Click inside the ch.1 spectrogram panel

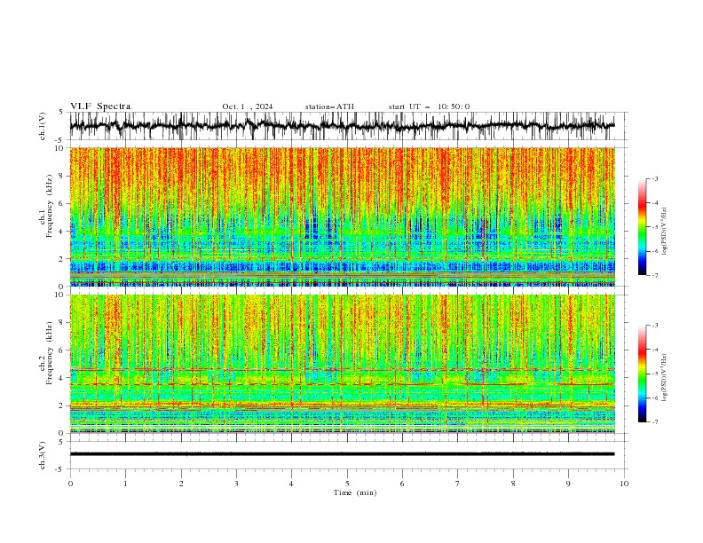(x=343, y=216)
